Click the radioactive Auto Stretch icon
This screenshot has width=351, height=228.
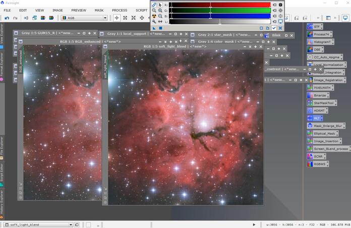click(154, 16)
